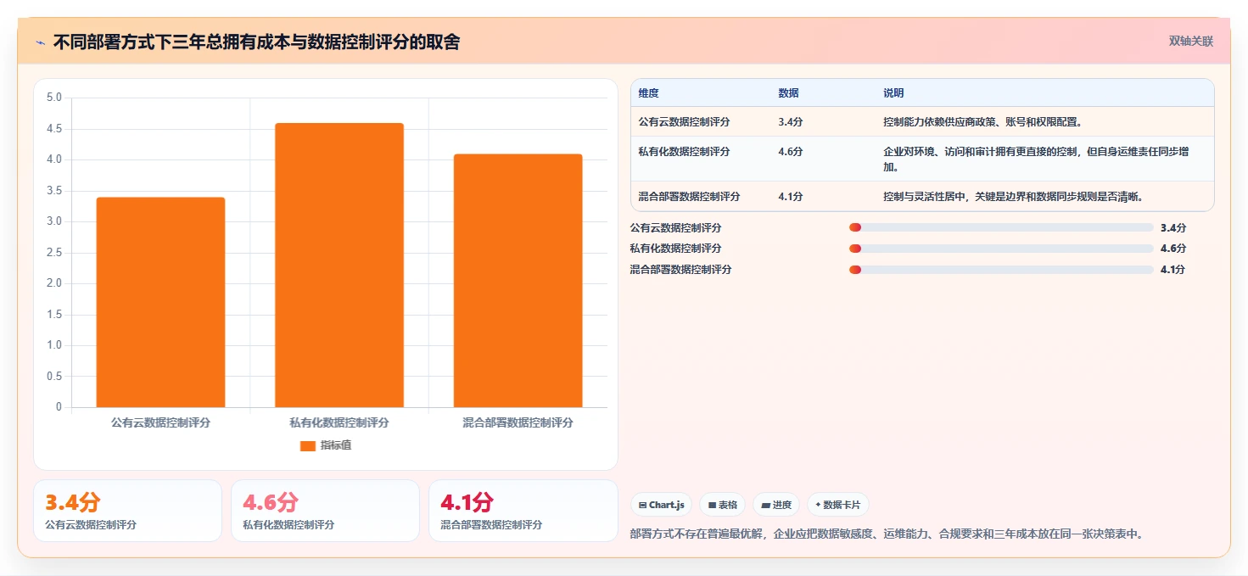Click the description starting 控制与灵活性居中

1016,197
